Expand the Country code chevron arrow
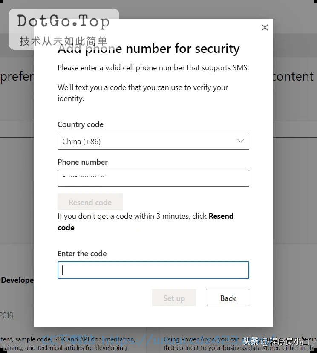Viewport: 317px width, 353px height. [240, 141]
